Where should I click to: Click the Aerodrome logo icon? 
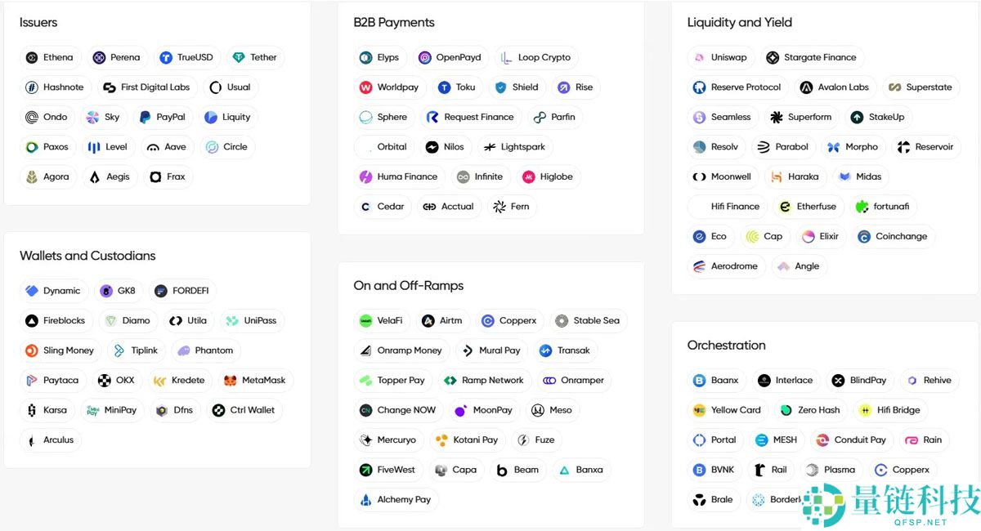point(699,266)
